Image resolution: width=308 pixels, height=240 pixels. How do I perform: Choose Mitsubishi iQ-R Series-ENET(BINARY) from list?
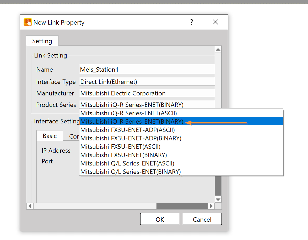(132, 122)
